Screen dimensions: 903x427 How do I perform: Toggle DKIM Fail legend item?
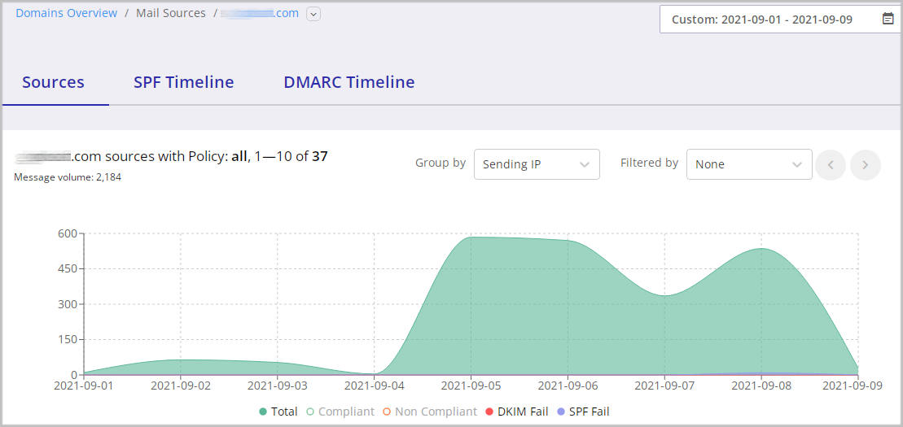pyautogui.click(x=517, y=412)
